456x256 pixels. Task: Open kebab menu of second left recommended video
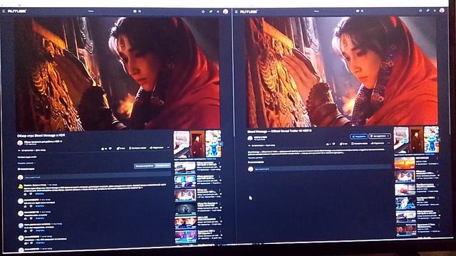(219, 176)
